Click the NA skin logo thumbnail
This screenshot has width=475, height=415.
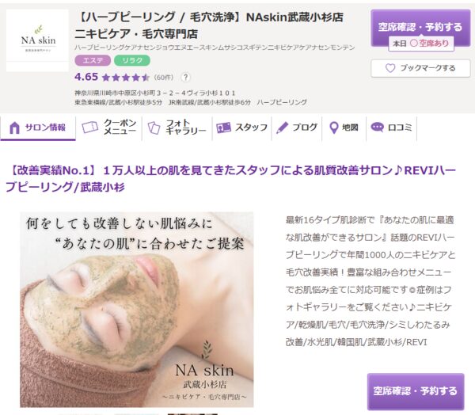point(37,40)
